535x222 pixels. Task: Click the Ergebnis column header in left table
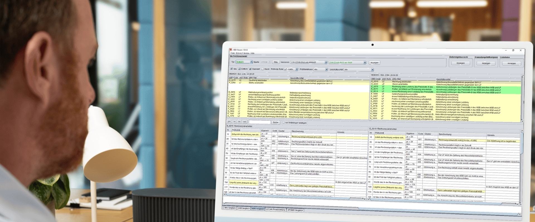tap(266, 130)
